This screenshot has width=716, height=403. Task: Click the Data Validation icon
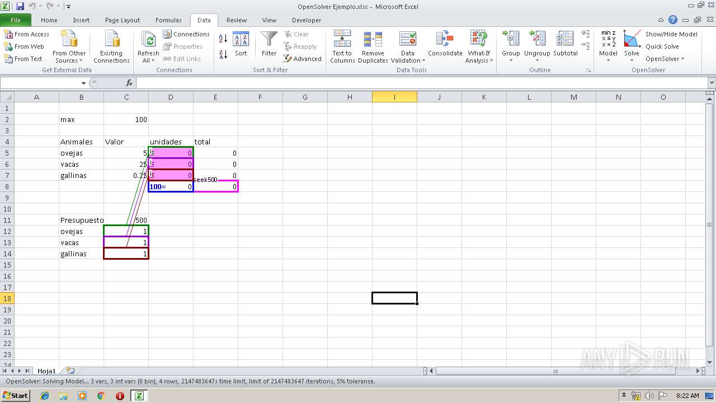click(x=408, y=40)
